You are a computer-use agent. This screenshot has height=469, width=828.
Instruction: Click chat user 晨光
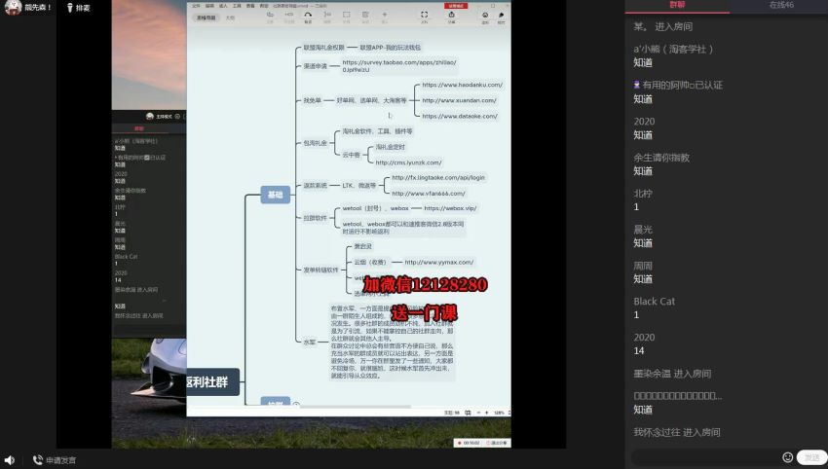(x=643, y=230)
